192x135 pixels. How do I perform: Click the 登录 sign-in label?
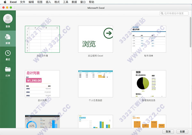point(8,26)
